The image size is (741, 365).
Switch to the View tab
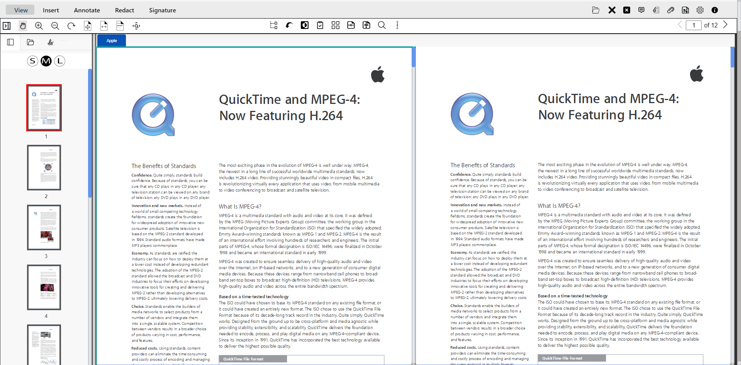pos(21,10)
